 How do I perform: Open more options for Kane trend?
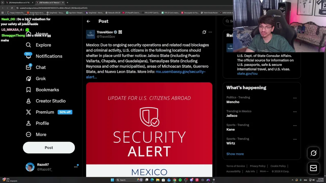point(295,125)
